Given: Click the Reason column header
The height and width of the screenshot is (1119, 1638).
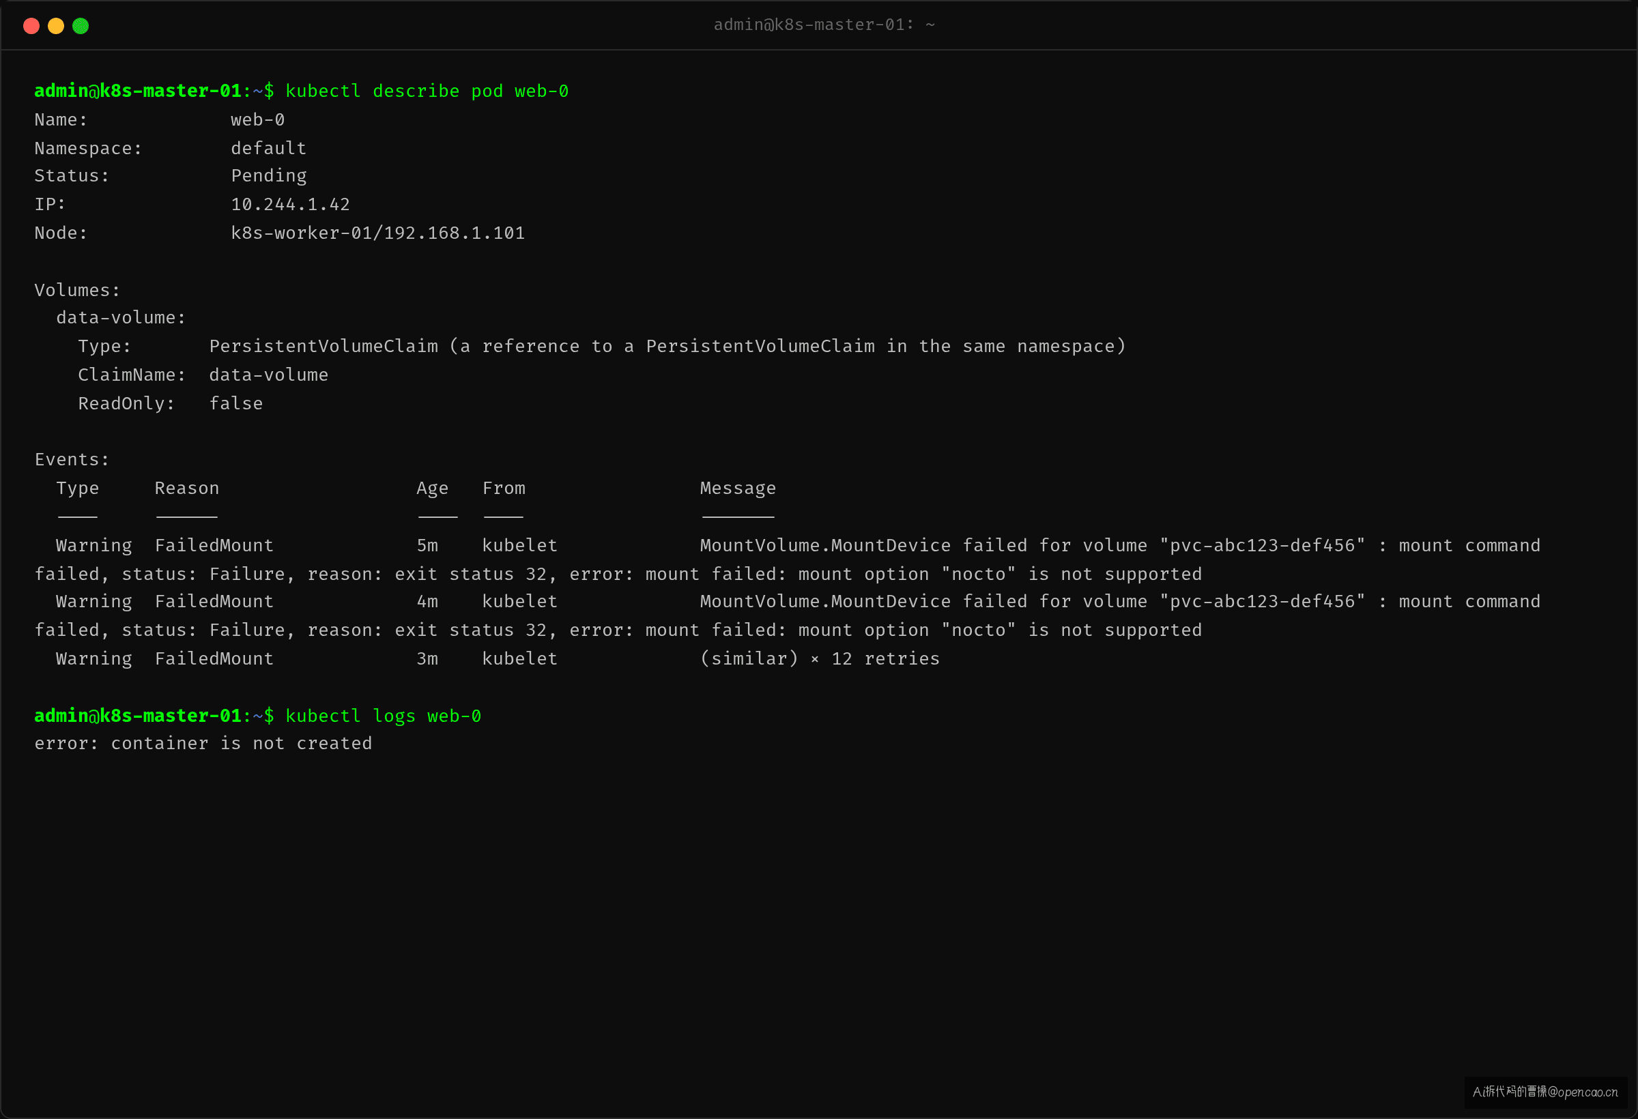Looking at the screenshot, I should click(x=187, y=489).
